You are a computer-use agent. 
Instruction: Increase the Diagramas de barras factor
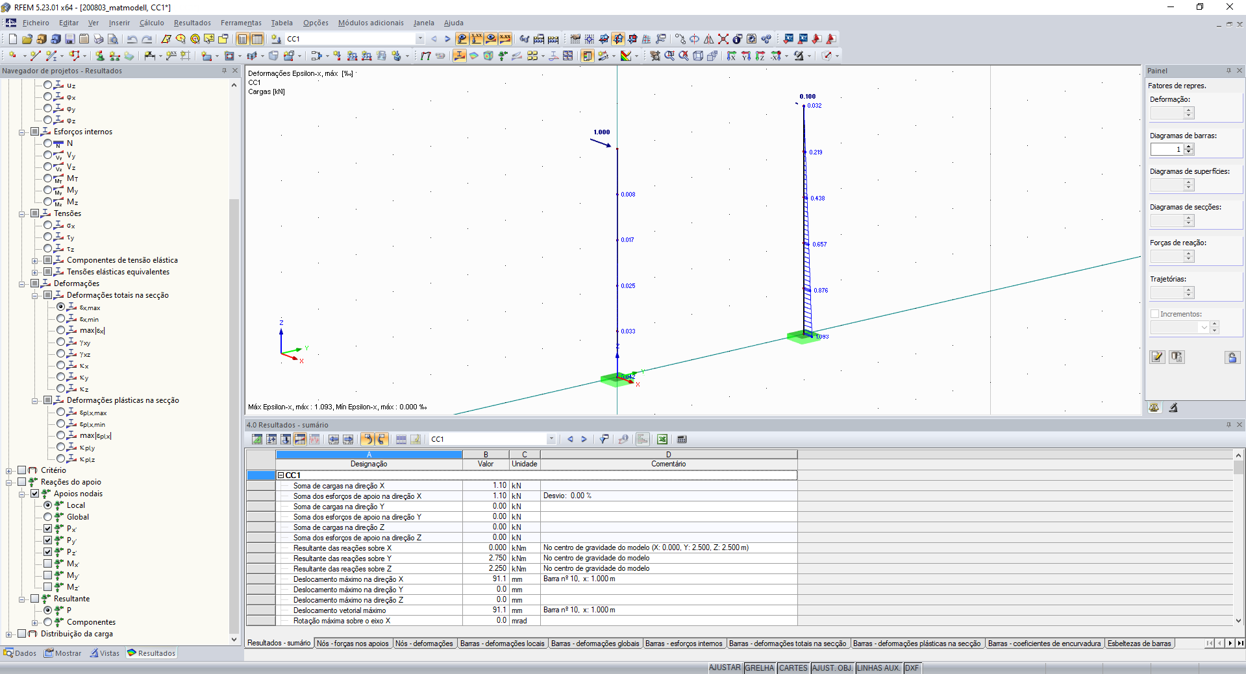point(1189,147)
